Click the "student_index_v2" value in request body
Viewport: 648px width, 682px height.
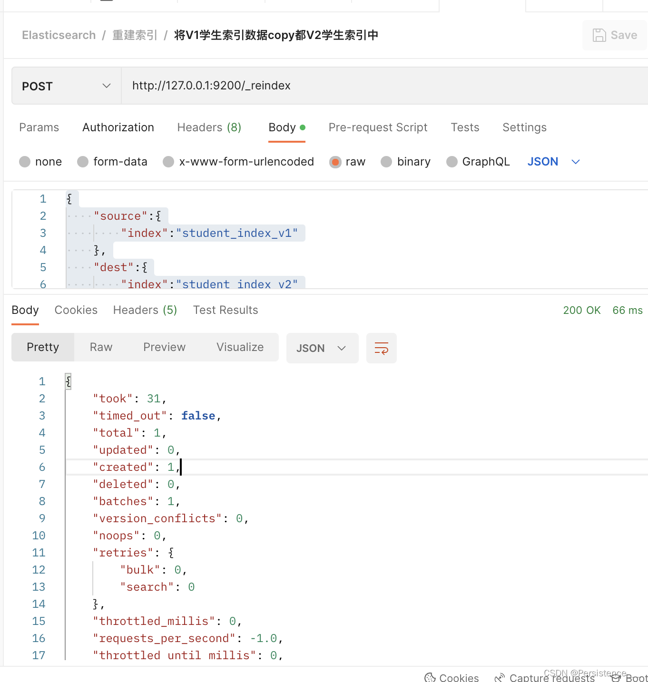237,284
